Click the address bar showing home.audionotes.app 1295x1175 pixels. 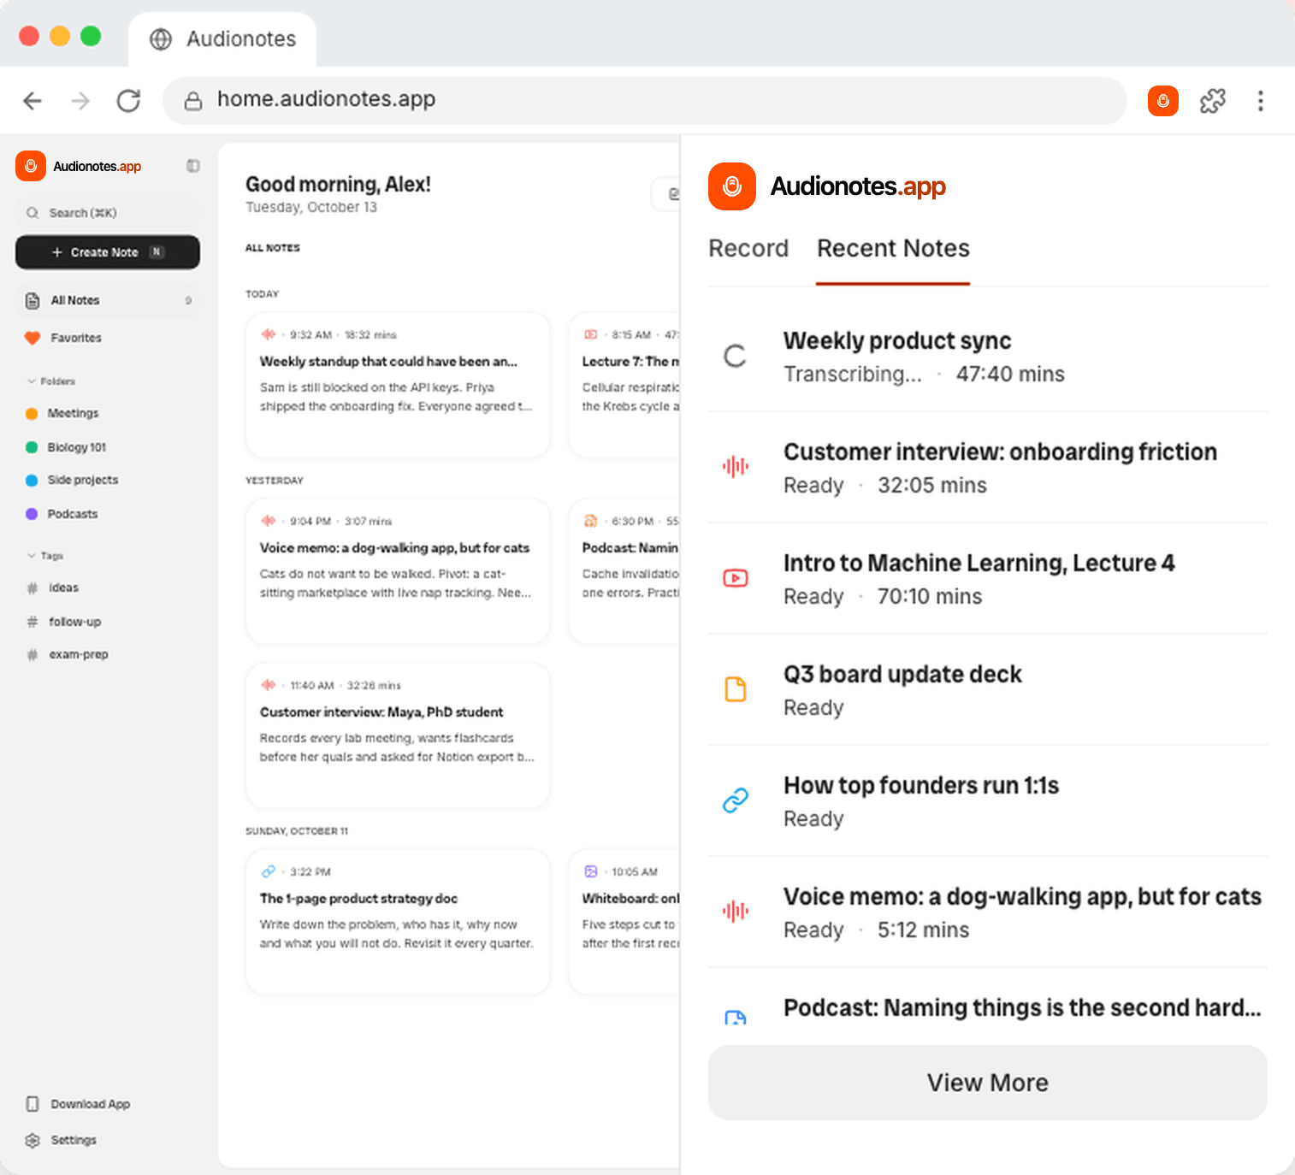tap(645, 101)
